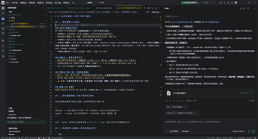Click the UTF-8 encoding in the status bar
Viewport: 258px width, 139px height.
[x=225, y=138]
